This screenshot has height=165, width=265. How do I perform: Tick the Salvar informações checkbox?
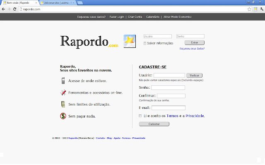pyautogui.click(x=145, y=43)
